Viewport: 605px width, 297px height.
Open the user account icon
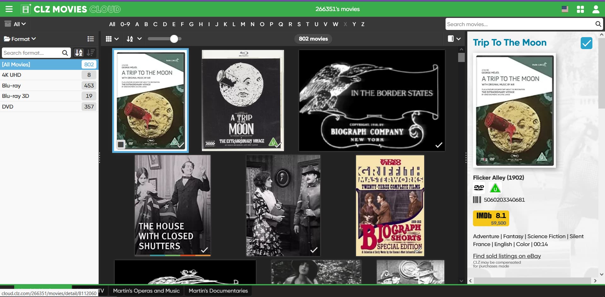[x=596, y=9]
